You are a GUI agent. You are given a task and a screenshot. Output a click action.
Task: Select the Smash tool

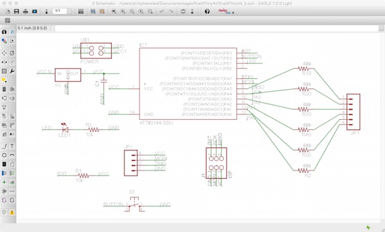[4, 126]
